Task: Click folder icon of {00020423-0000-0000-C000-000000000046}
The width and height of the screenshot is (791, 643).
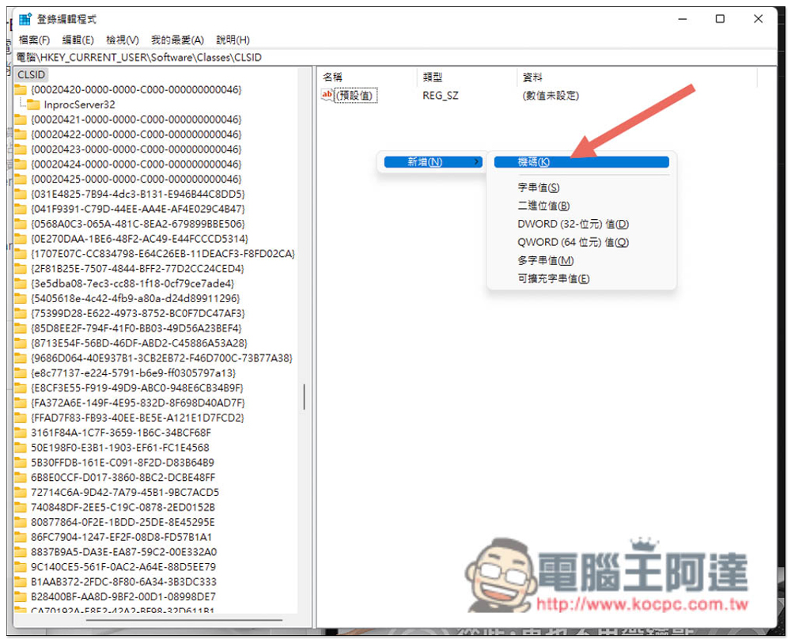Action: 21,149
